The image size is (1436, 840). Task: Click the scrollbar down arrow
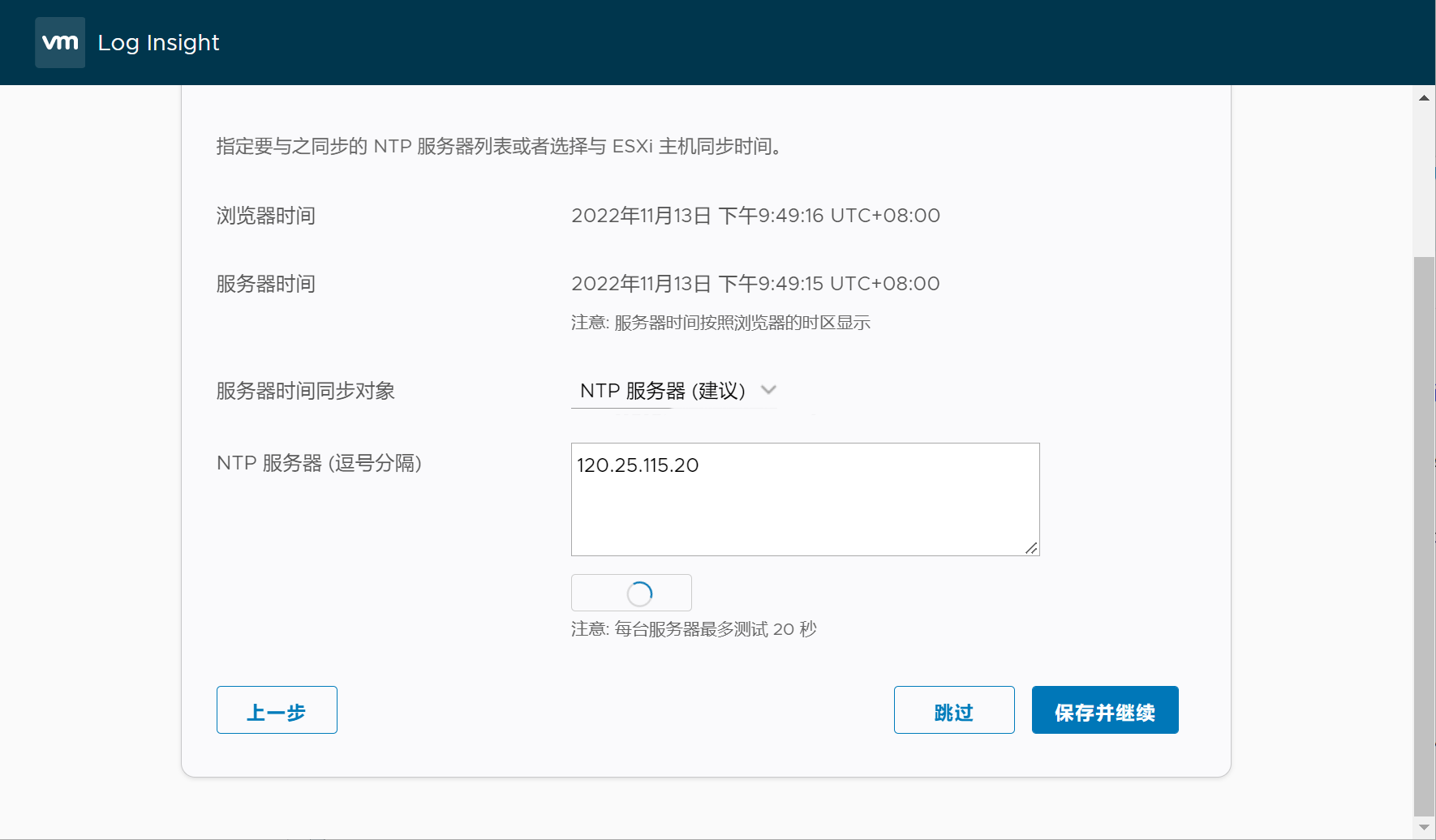pos(1424,827)
